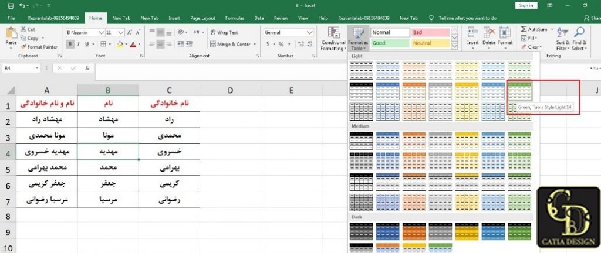
Task: Click AutoSum sigma
Action: 534,29
